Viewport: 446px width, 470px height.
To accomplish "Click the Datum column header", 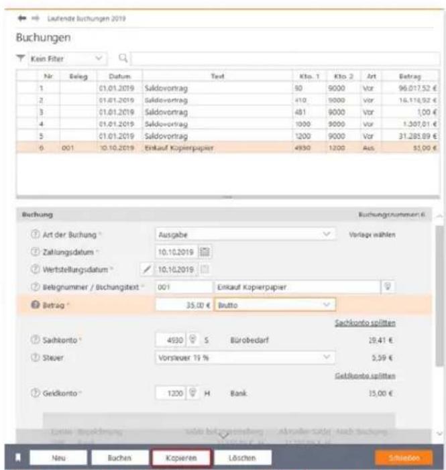I will coord(119,76).
